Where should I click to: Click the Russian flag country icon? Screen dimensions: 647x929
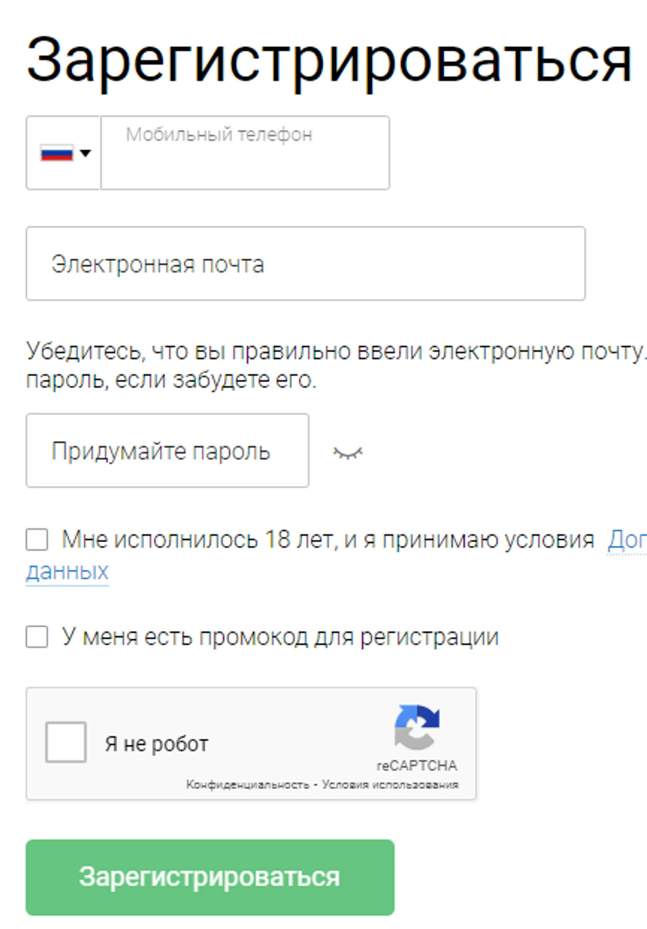[57, 154]
